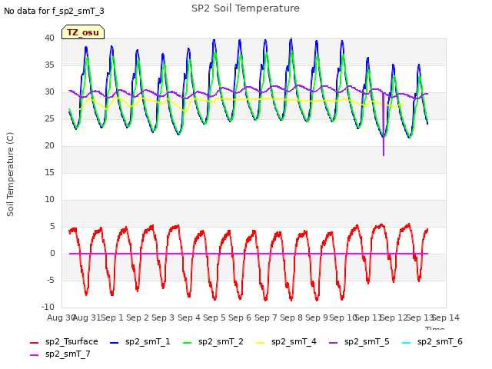This screenshot has width=492, height=369.
Task: Click the 40 y-axis tick label
Action: [49, 38]
